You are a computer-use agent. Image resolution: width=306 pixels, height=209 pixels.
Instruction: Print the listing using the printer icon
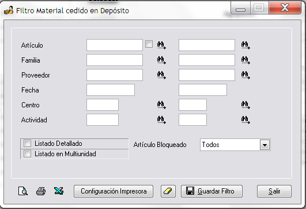41,191
